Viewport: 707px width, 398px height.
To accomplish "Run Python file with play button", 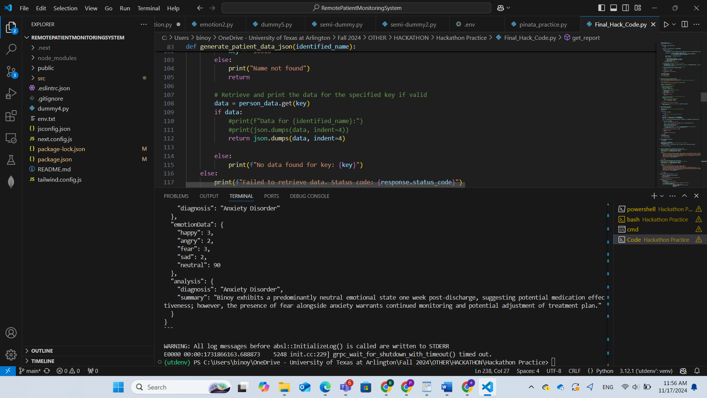I will [x=666, y=24].
